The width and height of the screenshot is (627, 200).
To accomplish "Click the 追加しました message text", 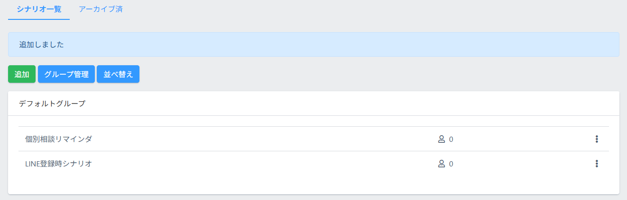I will tap(41, 44).
